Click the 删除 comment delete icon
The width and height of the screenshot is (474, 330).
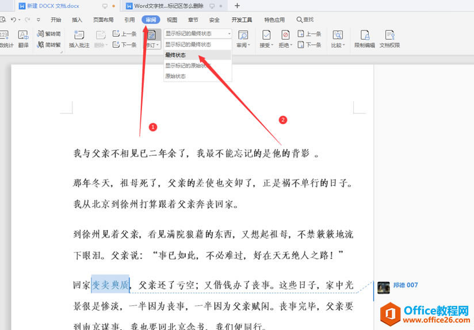click(x=101, y=35)
